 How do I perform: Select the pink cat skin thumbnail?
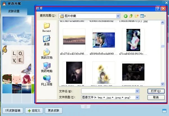click(17, 79)
